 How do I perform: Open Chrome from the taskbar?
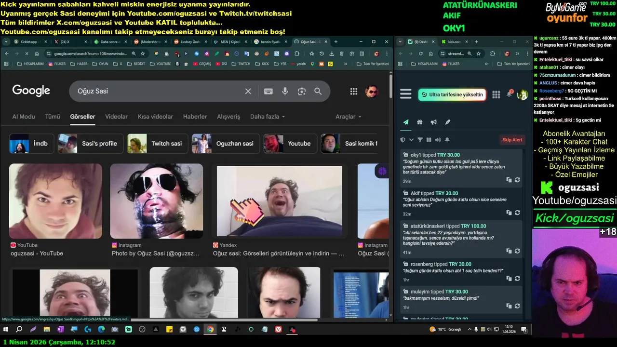point(210,330)
